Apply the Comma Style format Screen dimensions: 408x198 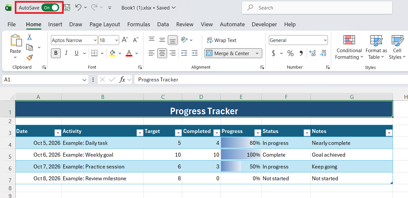[x=301, y=53]
